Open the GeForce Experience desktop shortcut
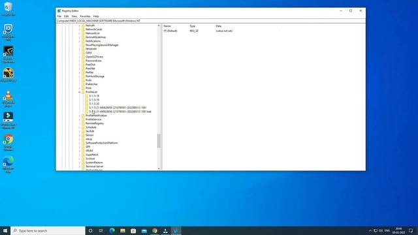This screenshot has height=235, width=418. coord(8,54)
